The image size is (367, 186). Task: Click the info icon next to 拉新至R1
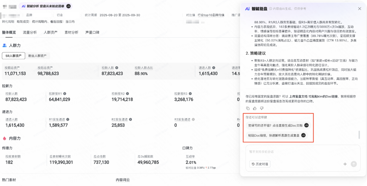click(x=64, y=94)
